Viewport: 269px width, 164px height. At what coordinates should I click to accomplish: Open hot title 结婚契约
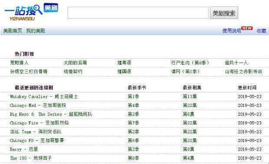(x=73, y=71)
